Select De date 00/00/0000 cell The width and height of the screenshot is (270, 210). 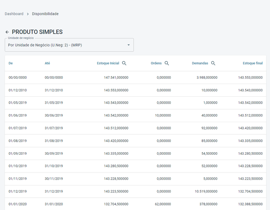[x=17, y=77]
